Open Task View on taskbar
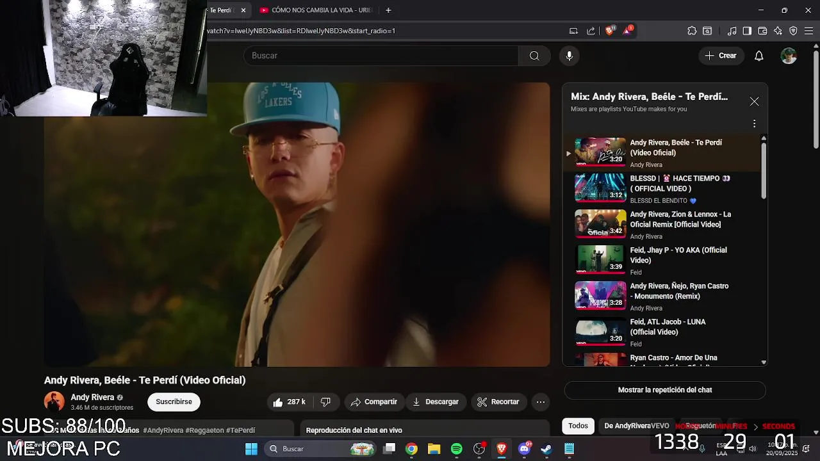The height and width of the screenshot is (461, 820). (x=389, y=449)
